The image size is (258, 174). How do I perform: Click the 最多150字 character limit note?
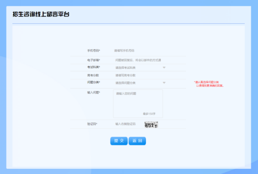[149, 114]
